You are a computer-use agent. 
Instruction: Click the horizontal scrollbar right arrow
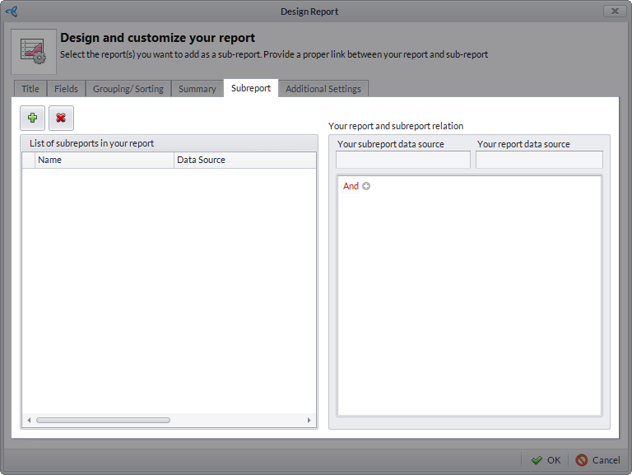[309, 420]
